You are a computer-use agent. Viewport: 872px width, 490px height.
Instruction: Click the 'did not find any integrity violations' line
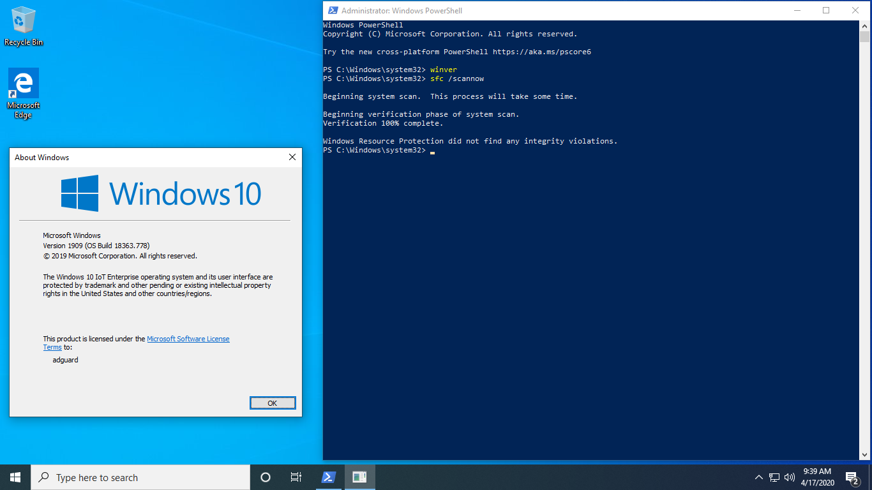[470, 141]
